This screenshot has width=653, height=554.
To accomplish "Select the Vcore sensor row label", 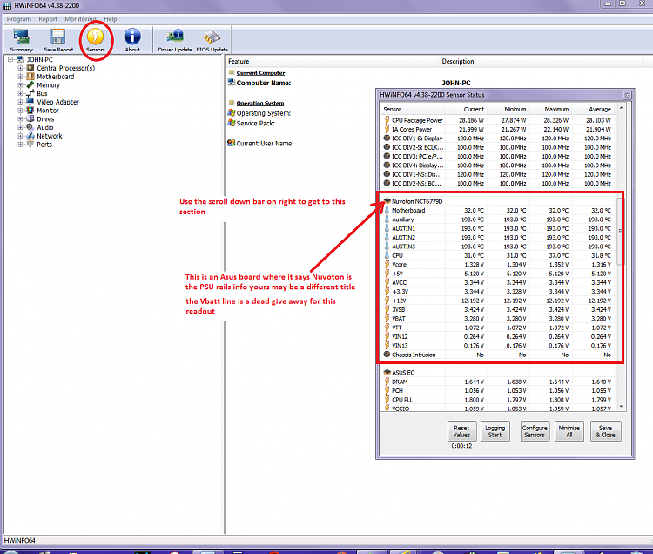I will pos(399,265).
